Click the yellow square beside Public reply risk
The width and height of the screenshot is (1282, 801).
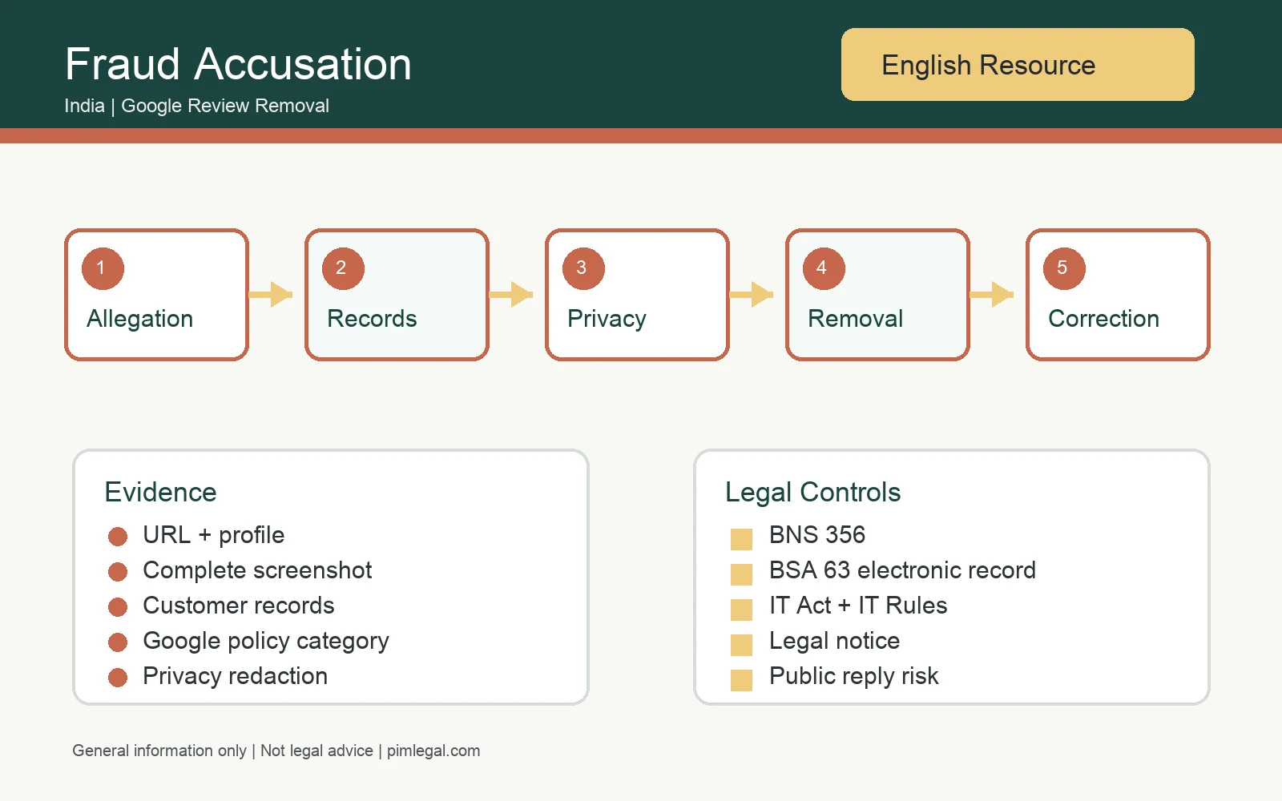coord(741,680)
